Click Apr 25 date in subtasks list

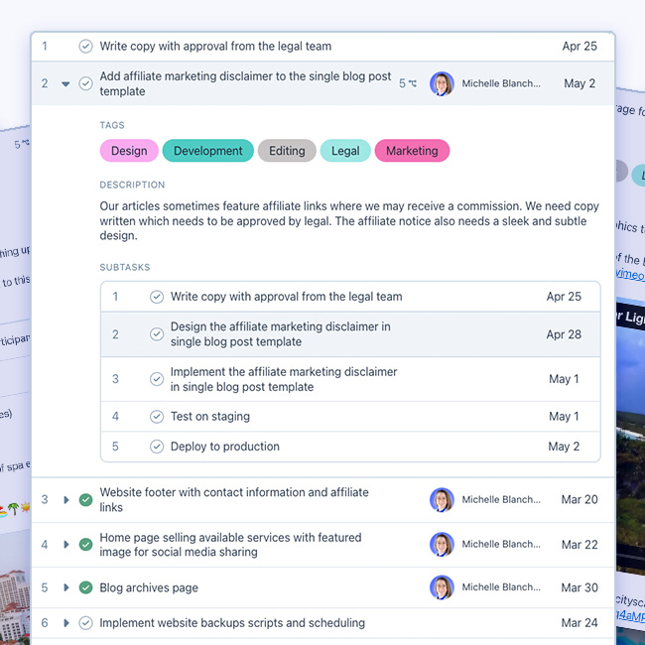(564, 297)
